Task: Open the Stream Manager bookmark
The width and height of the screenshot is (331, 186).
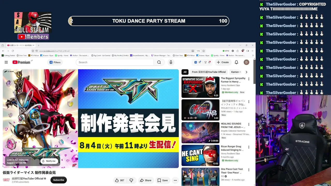Action: click(x=161, y=56)
